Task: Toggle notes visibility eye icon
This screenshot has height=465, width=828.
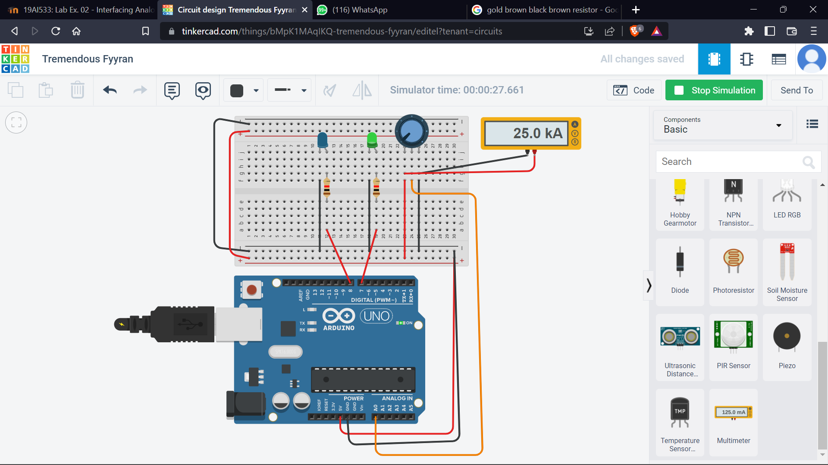Action: [203, 90]
